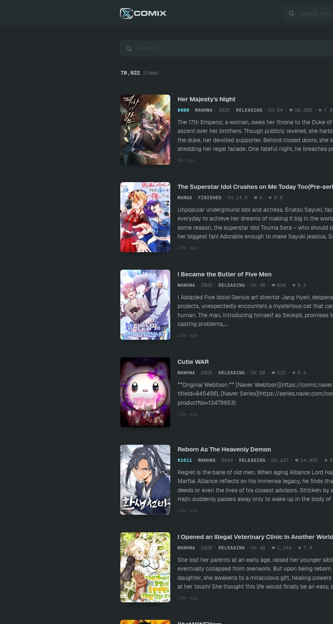Click star rating icon on I Became the Butler

click(294, 286)
